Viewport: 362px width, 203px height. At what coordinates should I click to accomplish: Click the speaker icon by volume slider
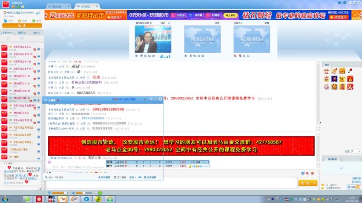point(73,193)
